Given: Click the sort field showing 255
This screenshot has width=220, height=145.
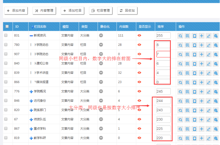Looking at the screenshot, I should tap(163, 35).
